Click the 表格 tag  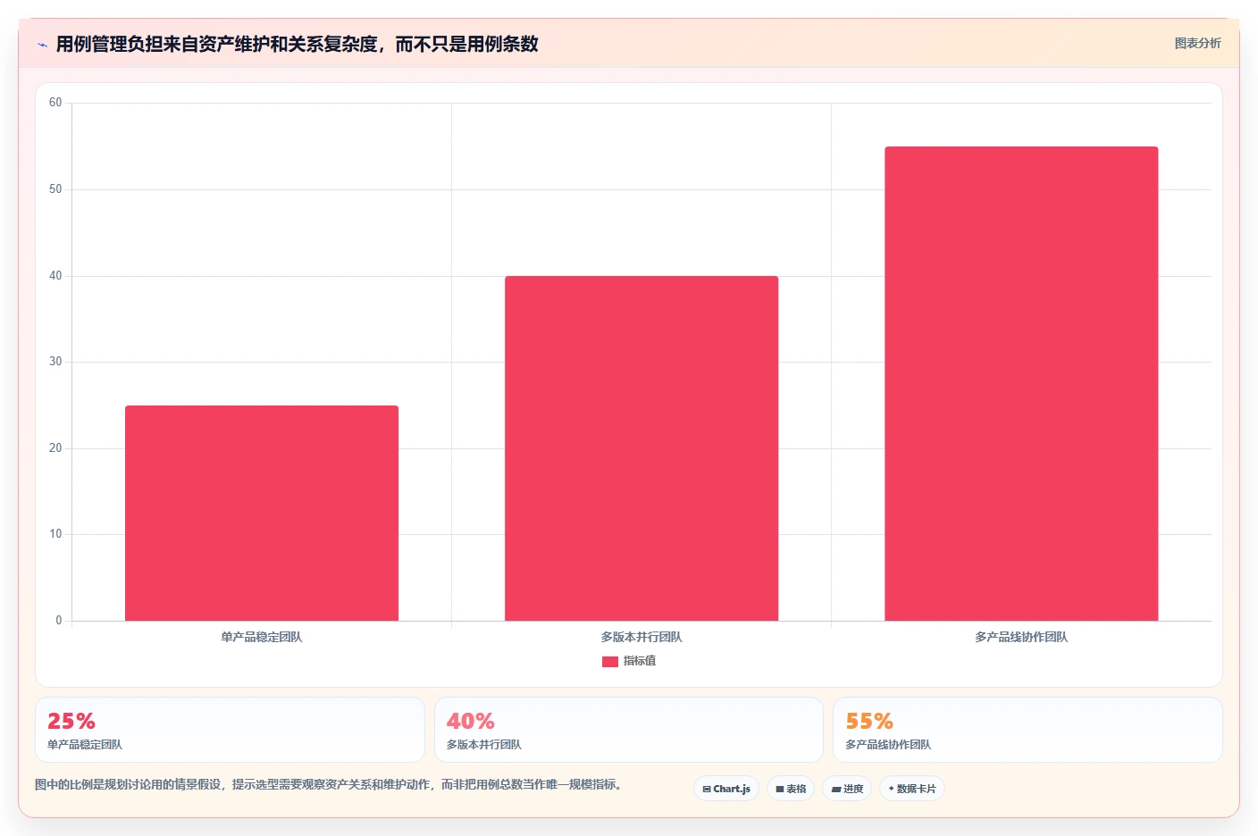[791, 789]
